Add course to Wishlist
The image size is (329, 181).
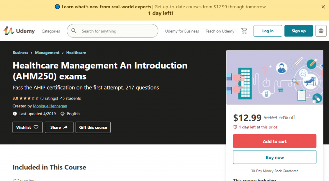pyautogui.click(x=27, y=127)
